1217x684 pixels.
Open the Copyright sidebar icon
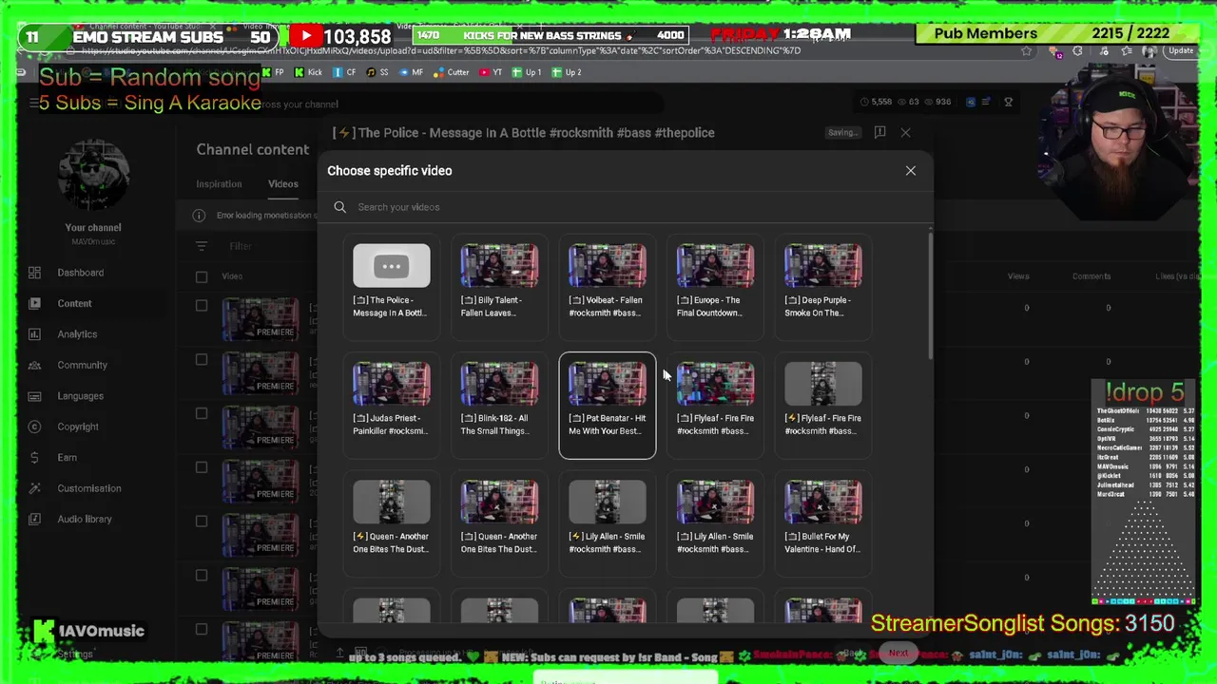(x=34, y=427)
